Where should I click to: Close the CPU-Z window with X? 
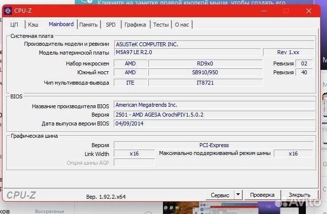tap(309, 11)
